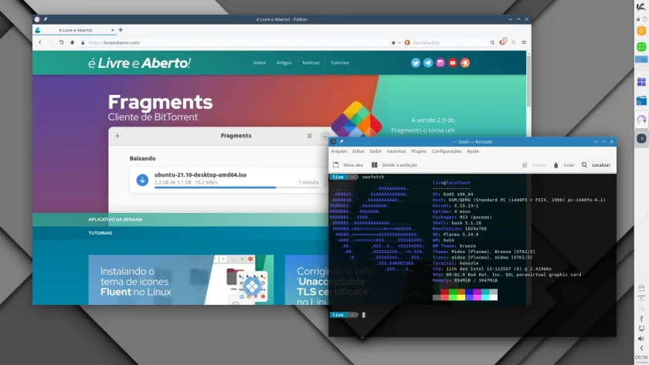Screen dimensions: 649x365
Task: Open a new tab in Falkon
Action: tap(121, 30)
